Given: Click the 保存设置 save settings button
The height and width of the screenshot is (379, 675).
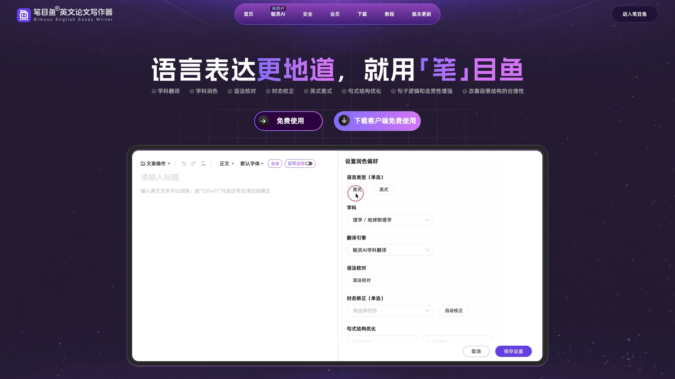Looking at the screenshot, I should click(513, 351).
